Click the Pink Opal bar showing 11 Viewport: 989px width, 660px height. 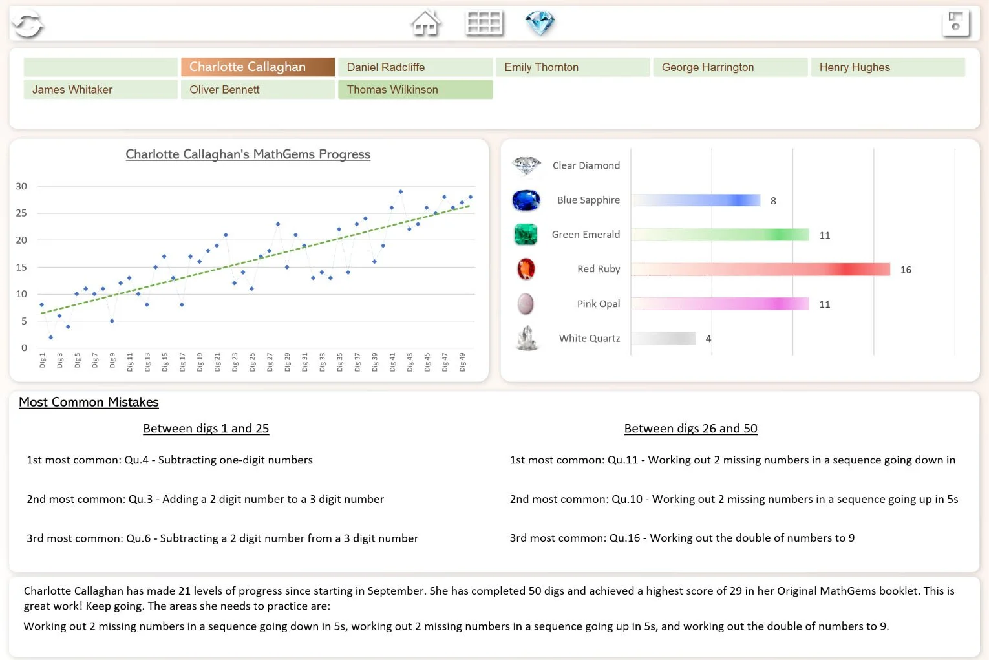click(x=720, y=304)
